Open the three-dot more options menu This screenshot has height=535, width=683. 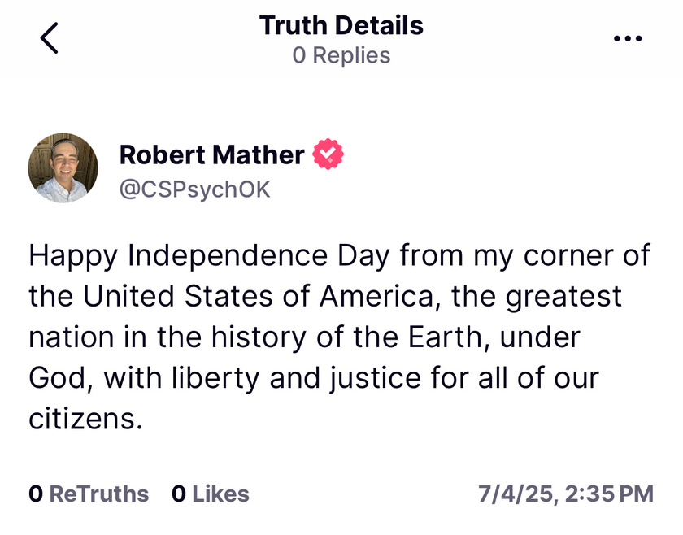pos(628,38)
